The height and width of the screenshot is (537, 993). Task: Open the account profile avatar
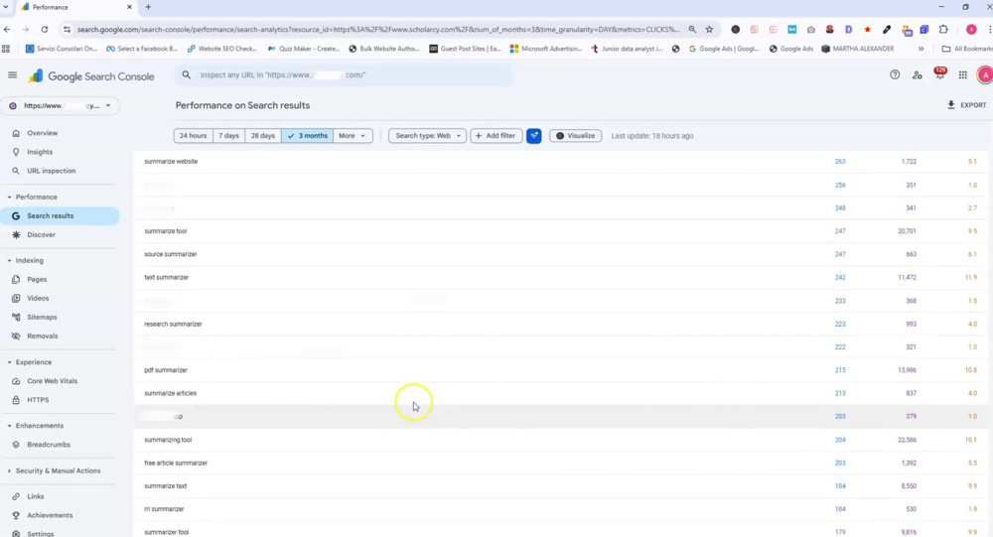(985, 74)
